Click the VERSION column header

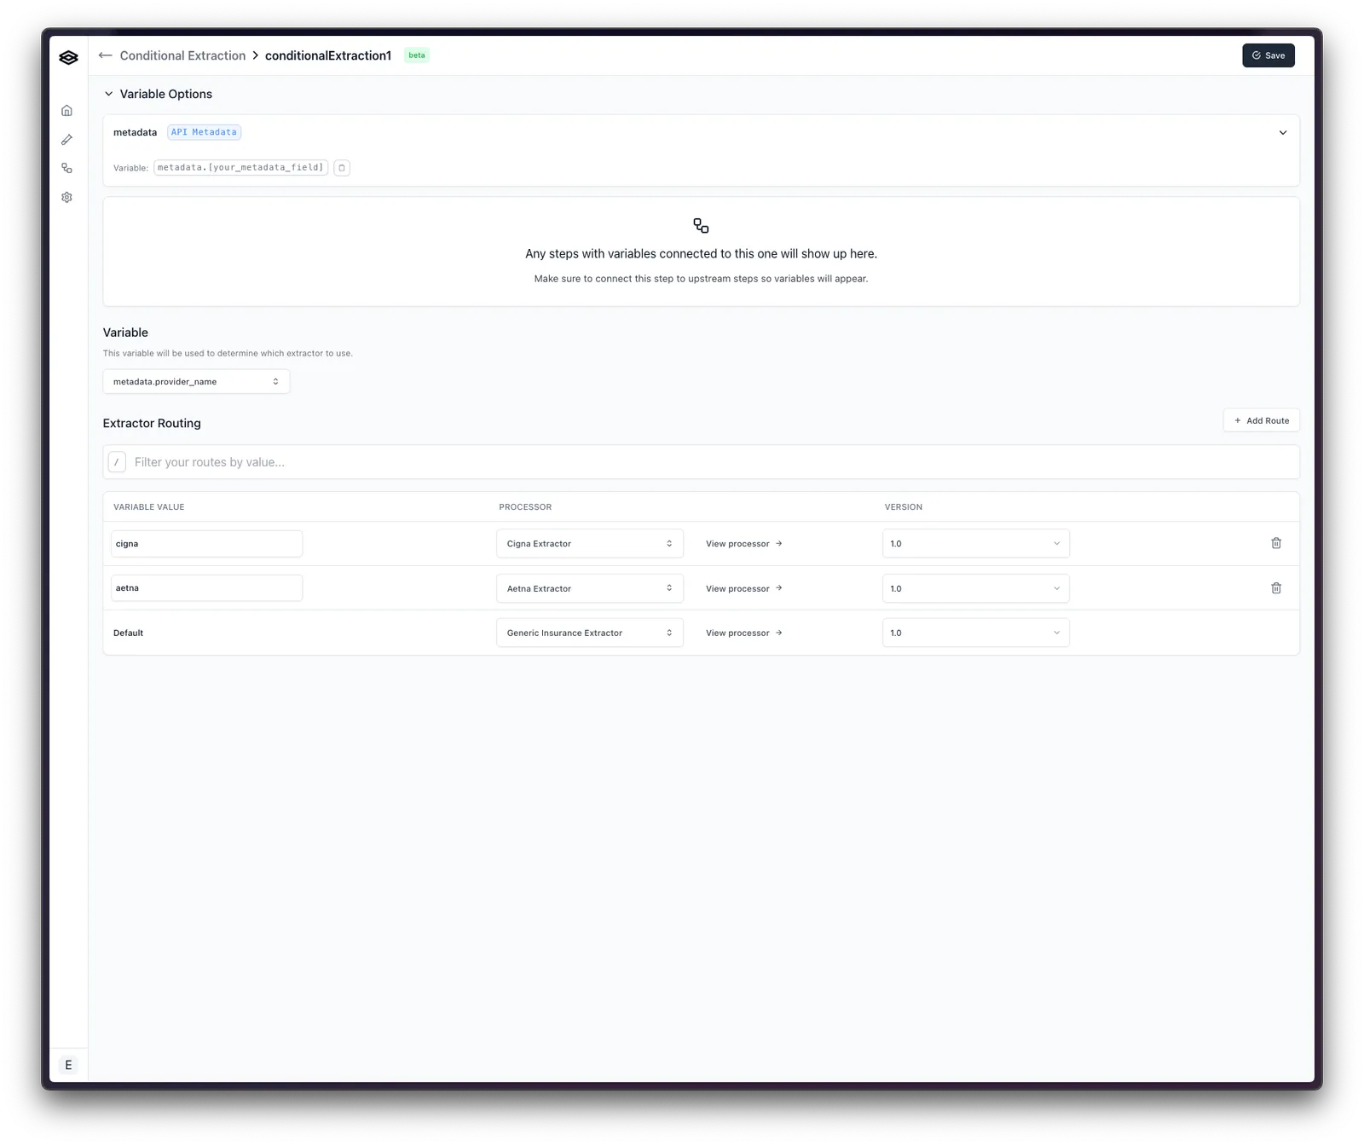pos(903,507)
